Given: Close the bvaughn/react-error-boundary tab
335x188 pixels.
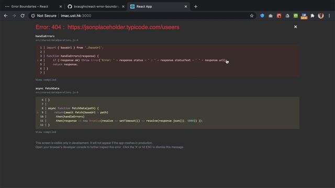Looking at the screenshot, I should [x=123, y=7].
